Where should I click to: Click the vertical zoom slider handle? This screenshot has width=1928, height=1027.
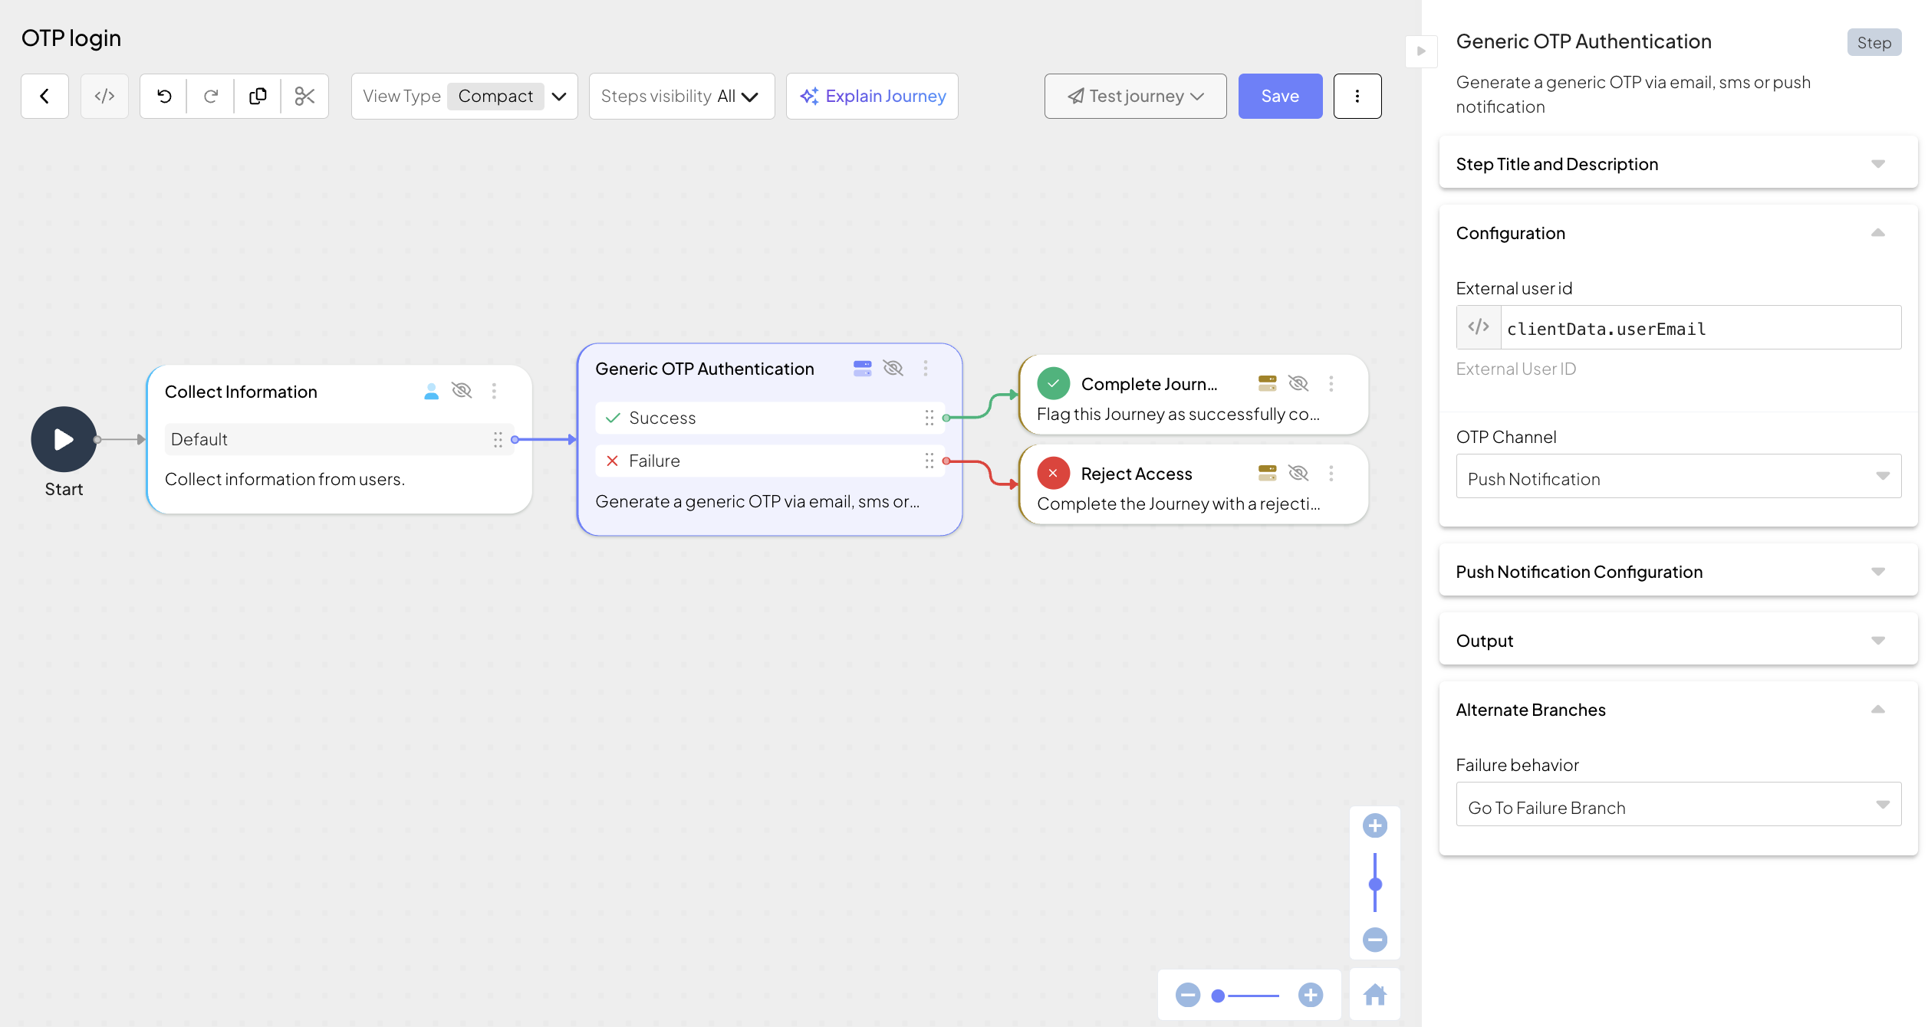pos(1375,884)
